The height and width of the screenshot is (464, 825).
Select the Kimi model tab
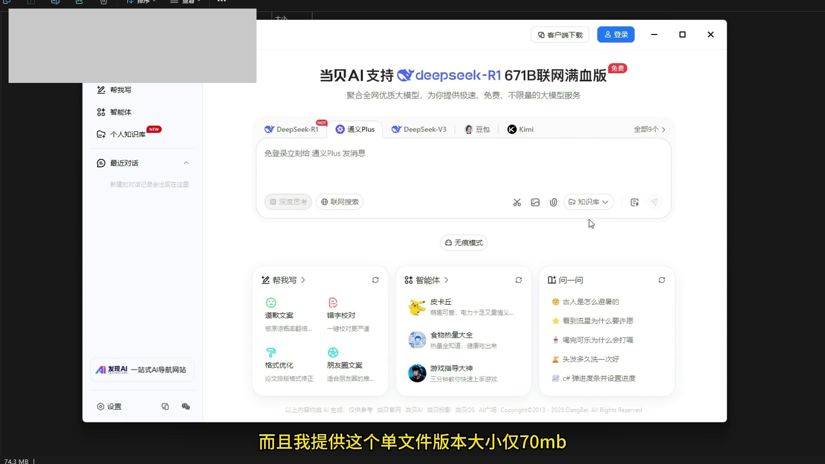[520, 129]
